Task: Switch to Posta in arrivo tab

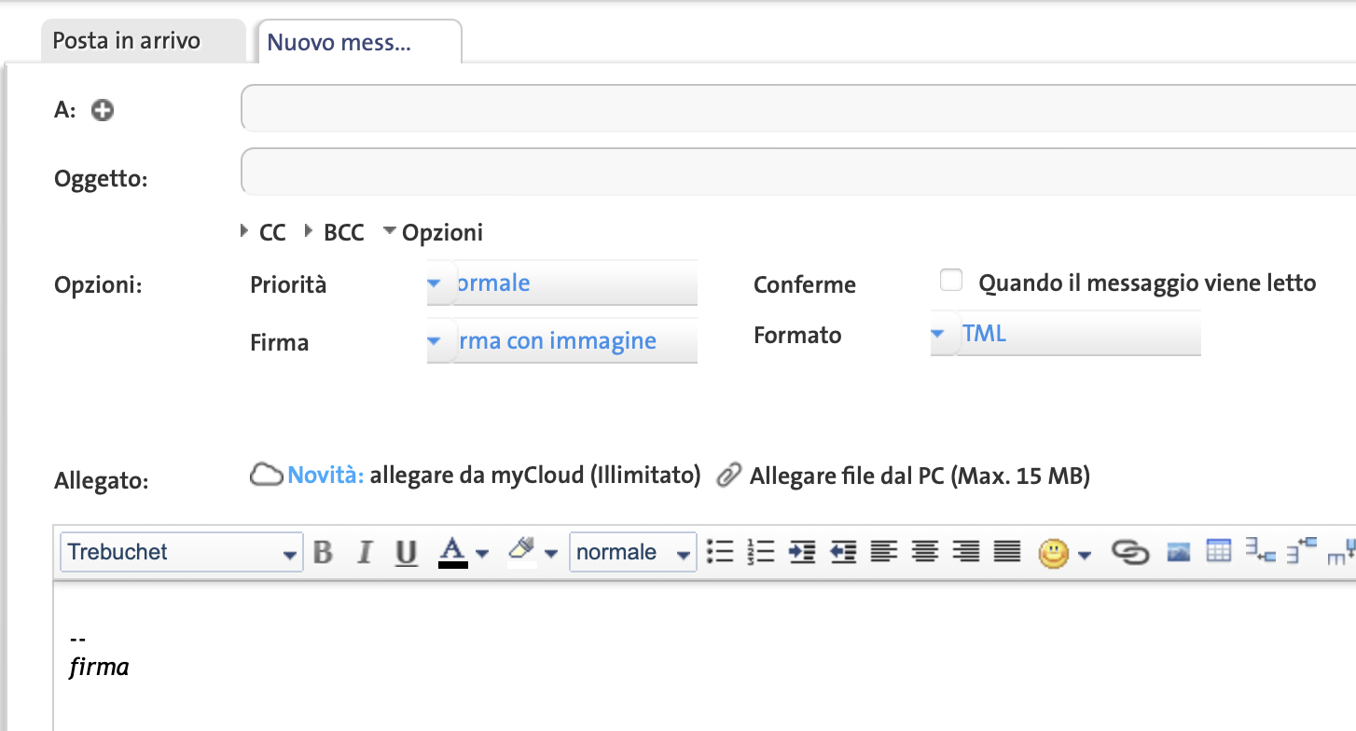Action: [x=127, y=41]
